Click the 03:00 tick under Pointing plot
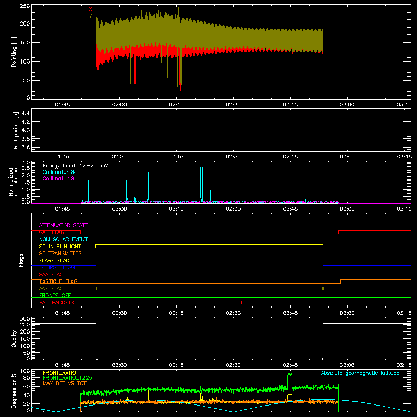The width and height of the screenshot is (417, 417). (347, 105)
